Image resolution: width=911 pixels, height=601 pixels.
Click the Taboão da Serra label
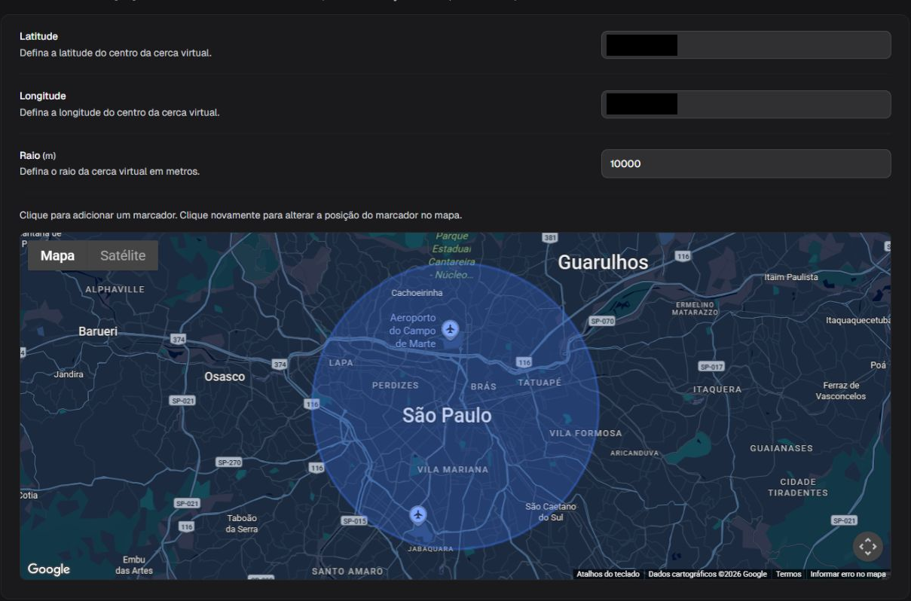pos(242,523)
